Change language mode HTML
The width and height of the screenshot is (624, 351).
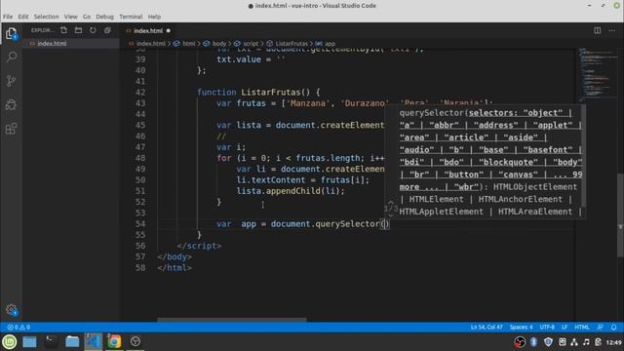(581, 328)
